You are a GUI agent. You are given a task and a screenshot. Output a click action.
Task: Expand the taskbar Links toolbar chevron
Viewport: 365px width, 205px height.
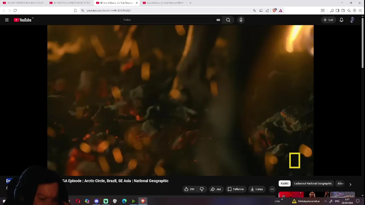(282, 200)
